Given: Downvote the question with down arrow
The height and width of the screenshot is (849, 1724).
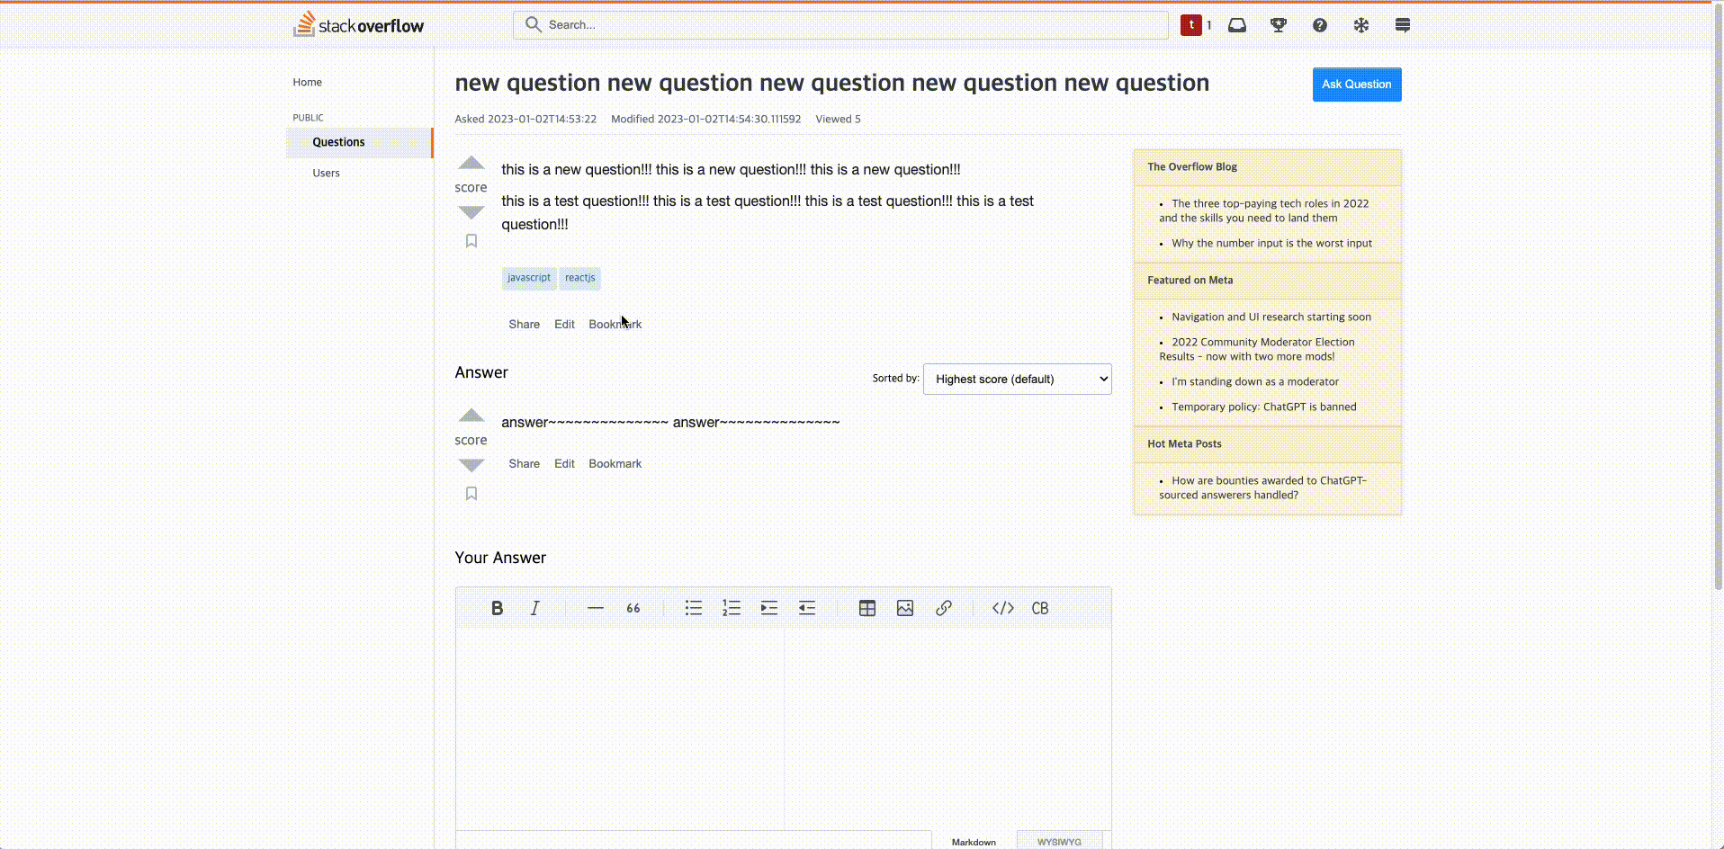Looking at the screenshot, I should tap(471, 212).
